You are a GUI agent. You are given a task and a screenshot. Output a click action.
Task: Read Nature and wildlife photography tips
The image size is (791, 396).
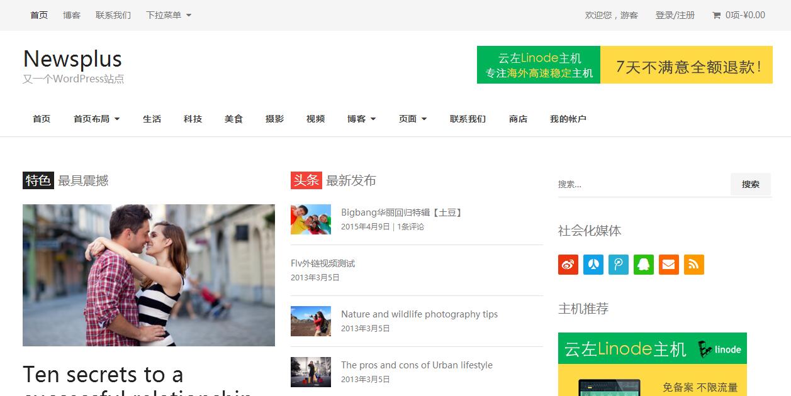click(419, 314)
